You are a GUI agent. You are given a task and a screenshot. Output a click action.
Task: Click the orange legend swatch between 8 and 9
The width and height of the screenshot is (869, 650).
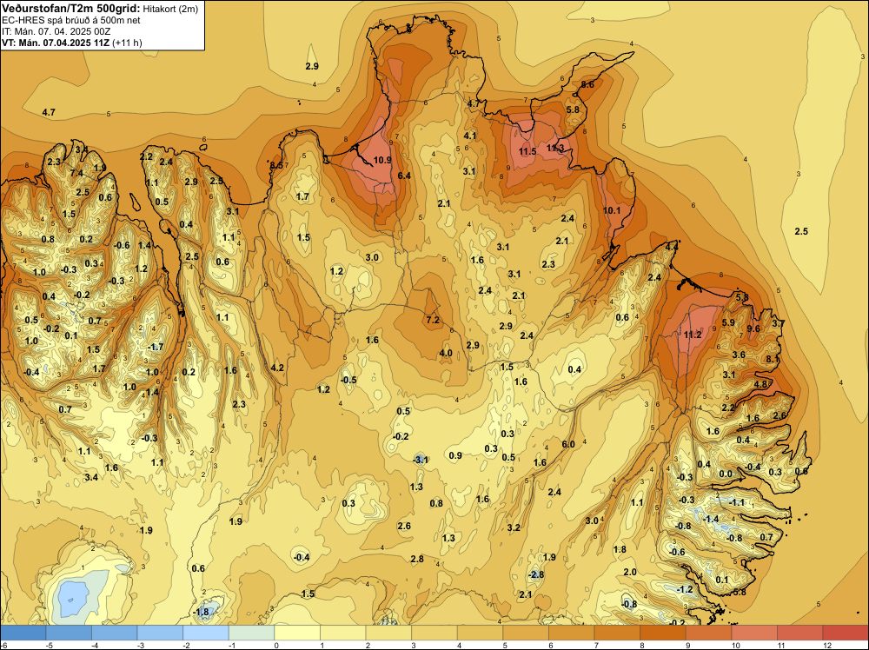coord(663,633)
